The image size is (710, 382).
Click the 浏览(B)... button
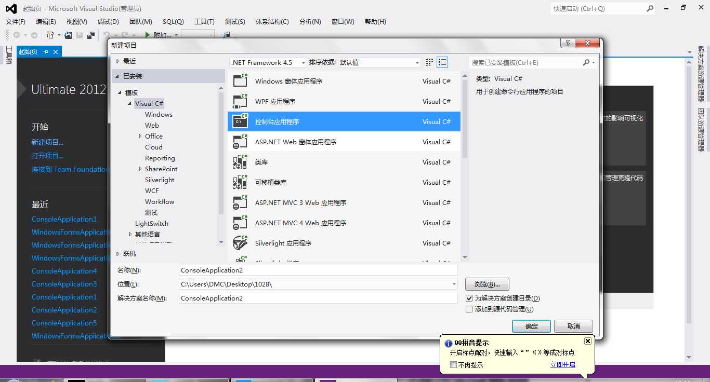[487, 284]
